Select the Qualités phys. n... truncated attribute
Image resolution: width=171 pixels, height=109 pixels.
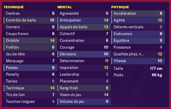[138, 54]
